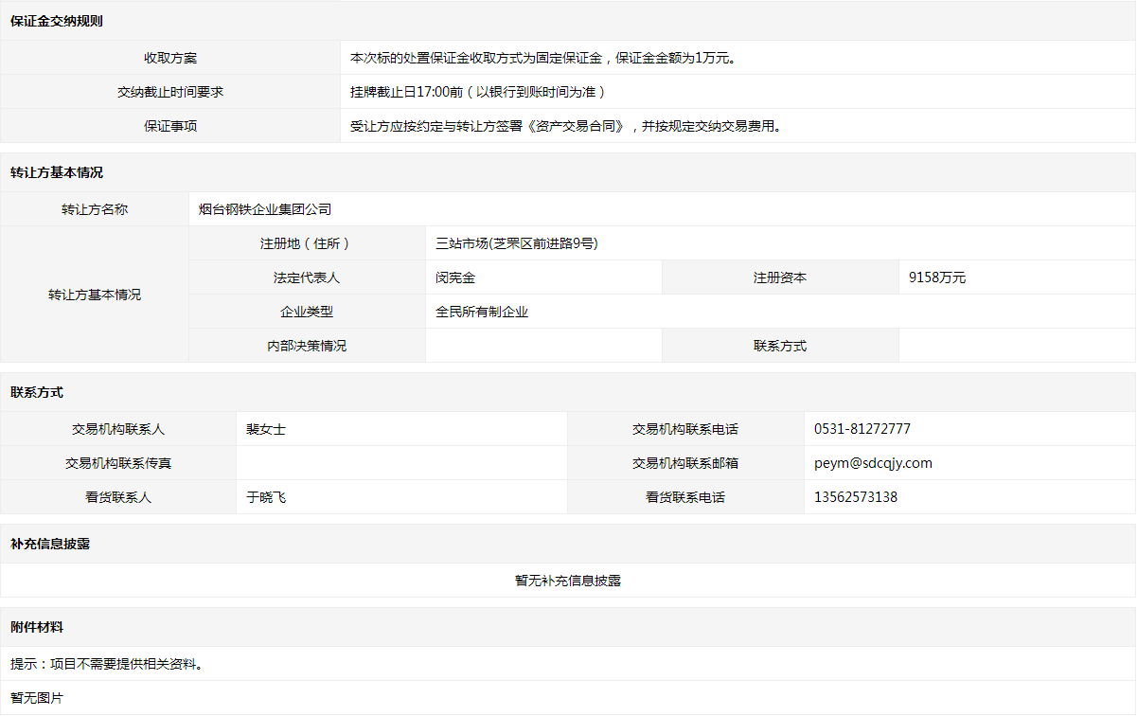Click the 内部决策情况 label
Image resolution: width=1137 pixels, height=716 pixels.
click(x=307, y=346)
